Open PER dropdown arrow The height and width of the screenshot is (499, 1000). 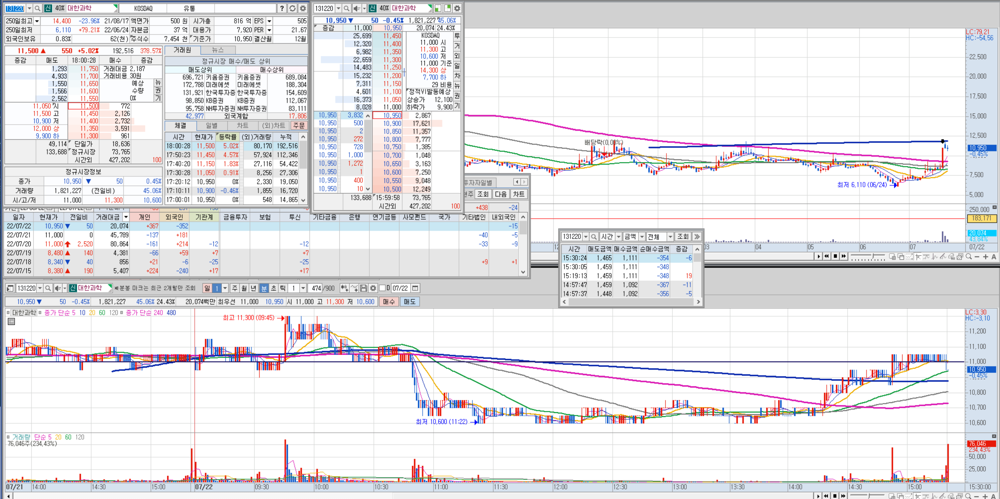pyautogui.click(x=270, y=30)
